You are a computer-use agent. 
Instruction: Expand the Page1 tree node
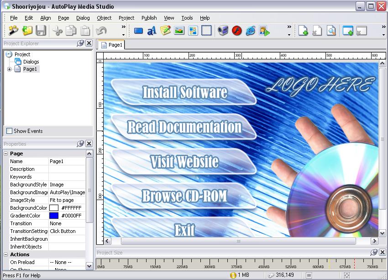[9, 69]
